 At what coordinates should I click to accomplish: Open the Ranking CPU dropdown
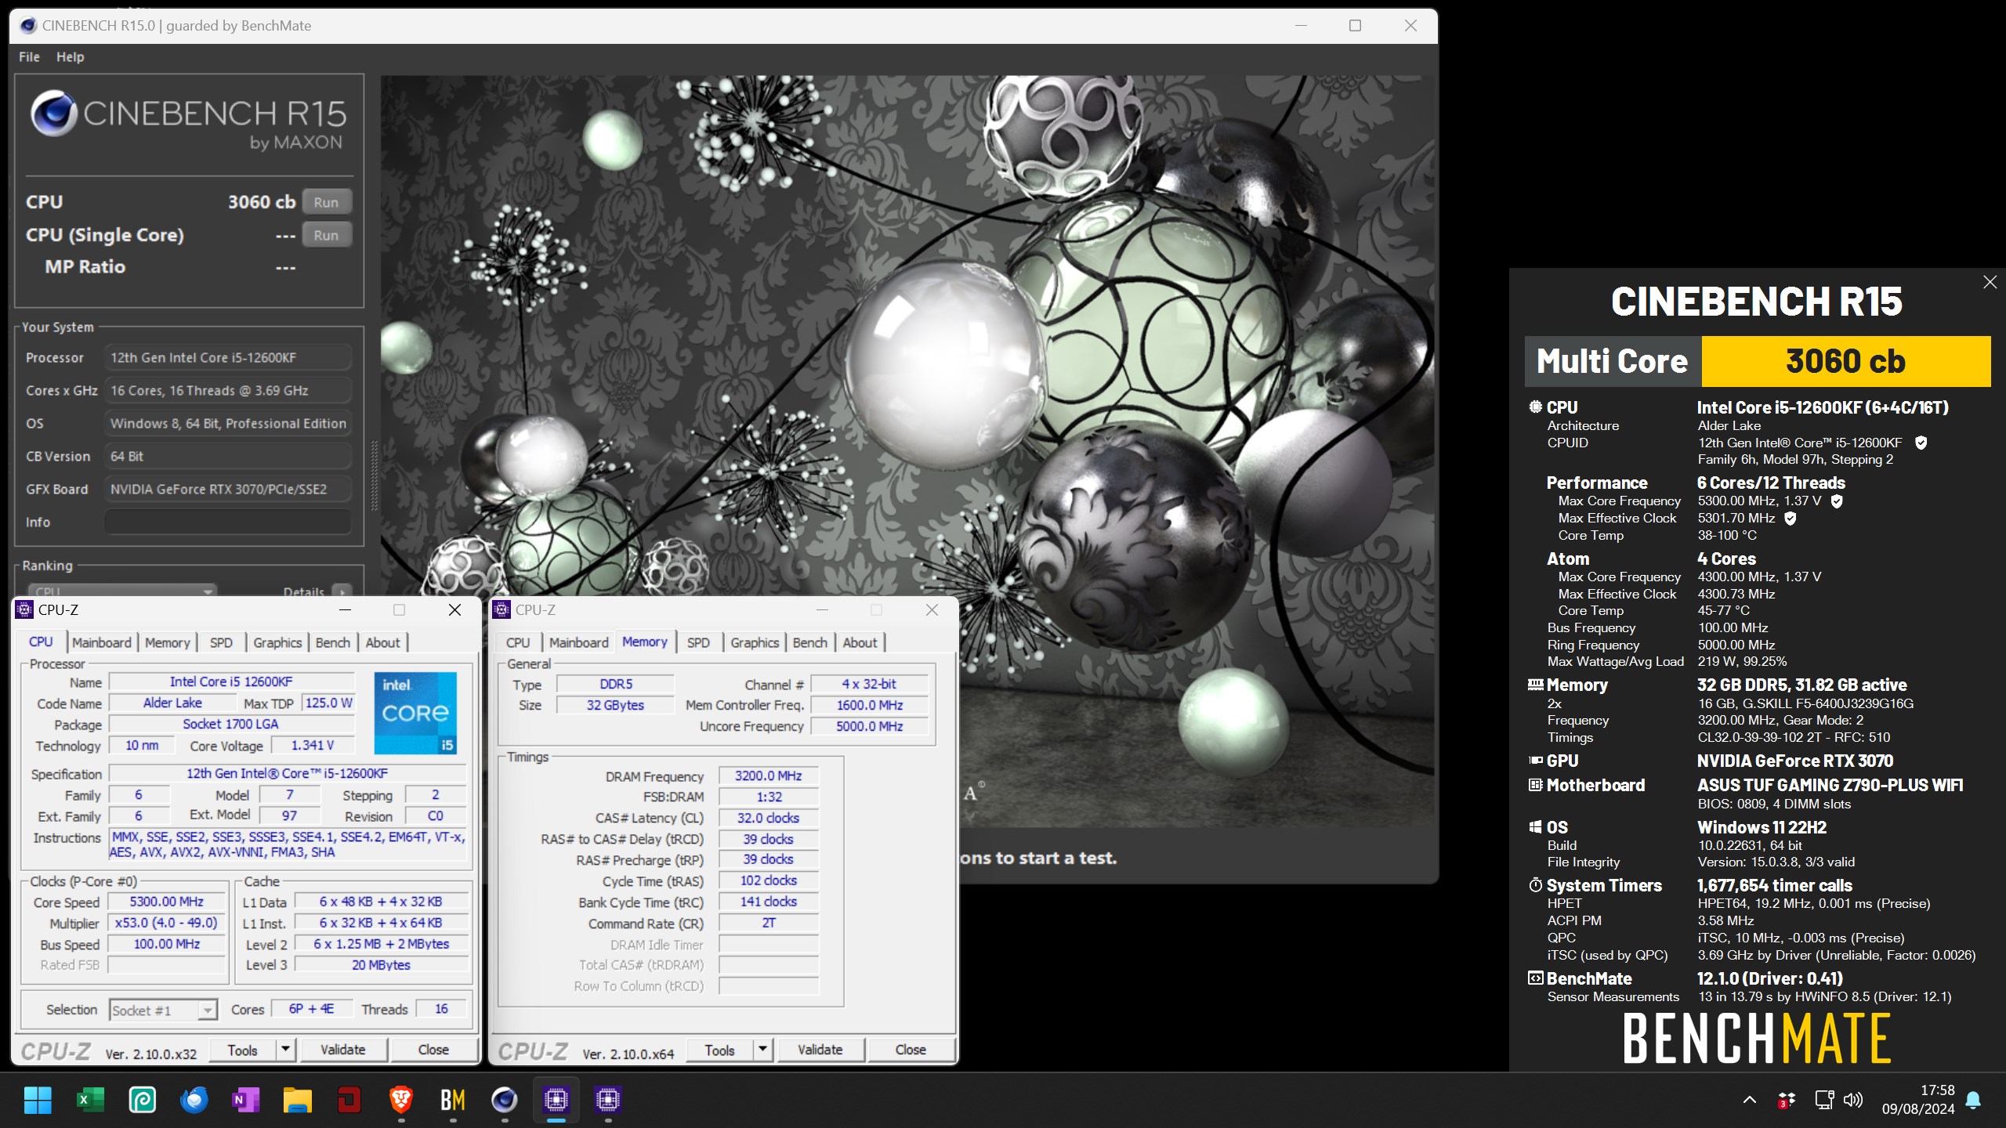(x=123, y=591)
